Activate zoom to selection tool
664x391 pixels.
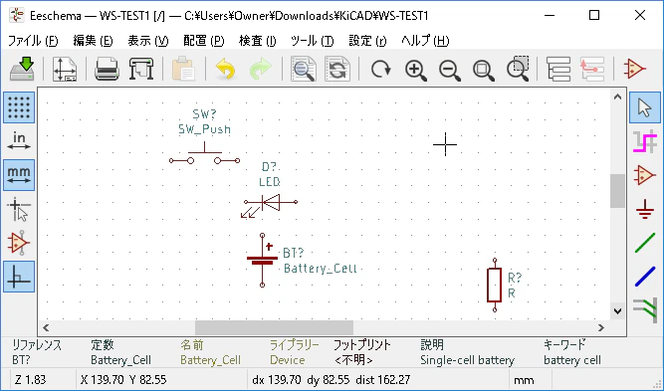pyautogui.click(x=518, y=69)
